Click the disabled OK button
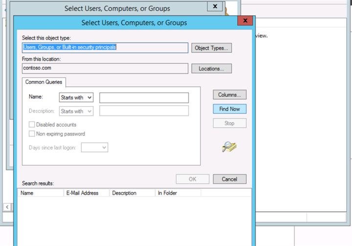 click(x=193, y=179)
